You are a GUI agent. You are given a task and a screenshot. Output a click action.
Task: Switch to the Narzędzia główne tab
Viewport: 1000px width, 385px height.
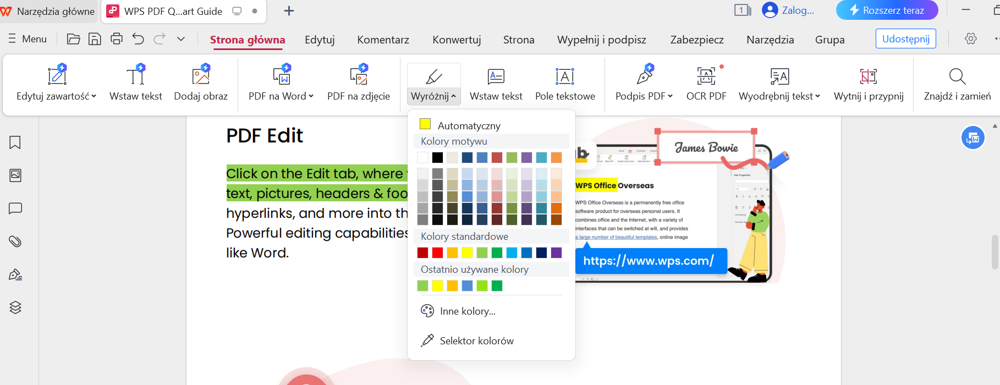tap(48, 11)
